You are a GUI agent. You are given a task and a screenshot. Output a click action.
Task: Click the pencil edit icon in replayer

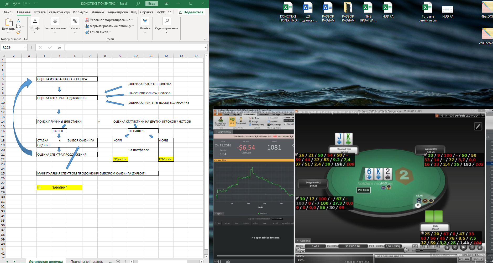click(478, 127)
